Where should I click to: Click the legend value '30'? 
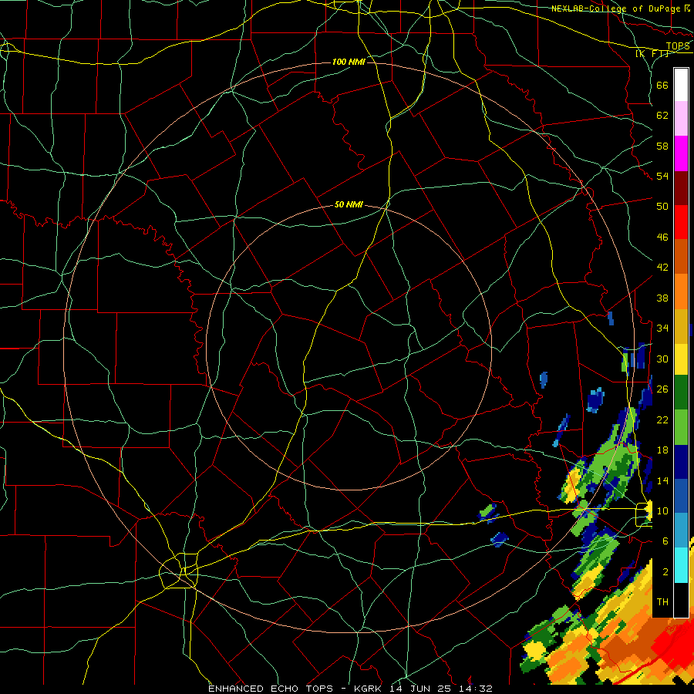[662, 359]
